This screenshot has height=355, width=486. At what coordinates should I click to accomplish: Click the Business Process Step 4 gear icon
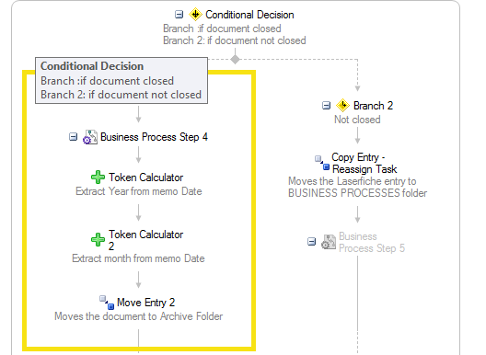click(x=90, y=137)
